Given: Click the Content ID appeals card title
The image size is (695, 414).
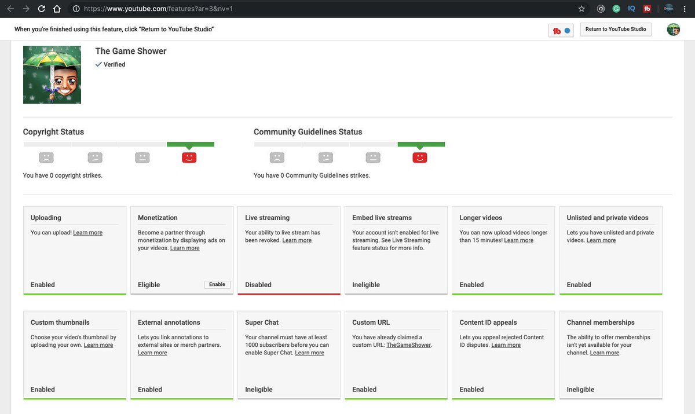Looking at the screenshot, I should pyautogui.click(x=488, y=323).
